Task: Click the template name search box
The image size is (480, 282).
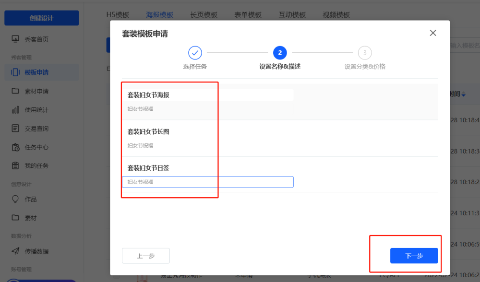Action: pyautogui.click(x=465, y=45)
